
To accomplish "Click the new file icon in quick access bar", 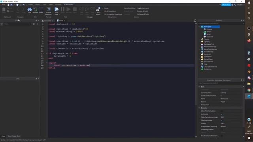I will pyautogui.click(x=8, y=5).
